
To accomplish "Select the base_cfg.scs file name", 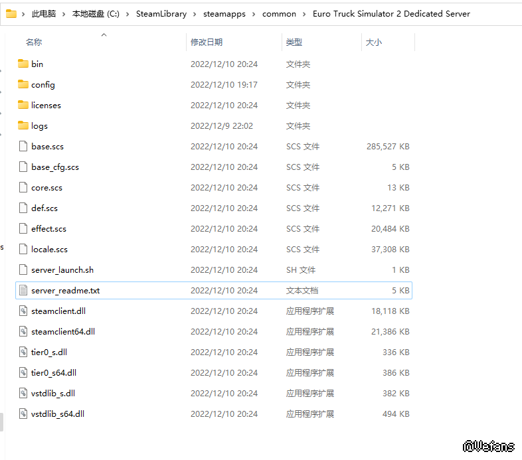I will click(55, 167).
